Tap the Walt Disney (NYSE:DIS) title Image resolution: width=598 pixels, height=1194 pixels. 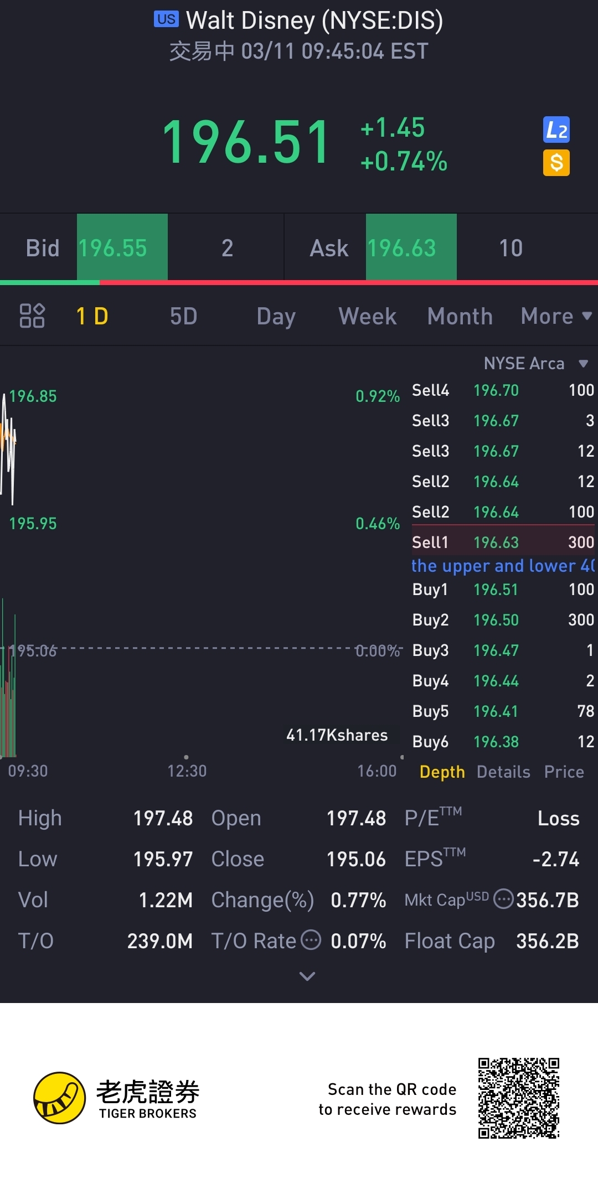pyautogui.click(x=315, y=20)
